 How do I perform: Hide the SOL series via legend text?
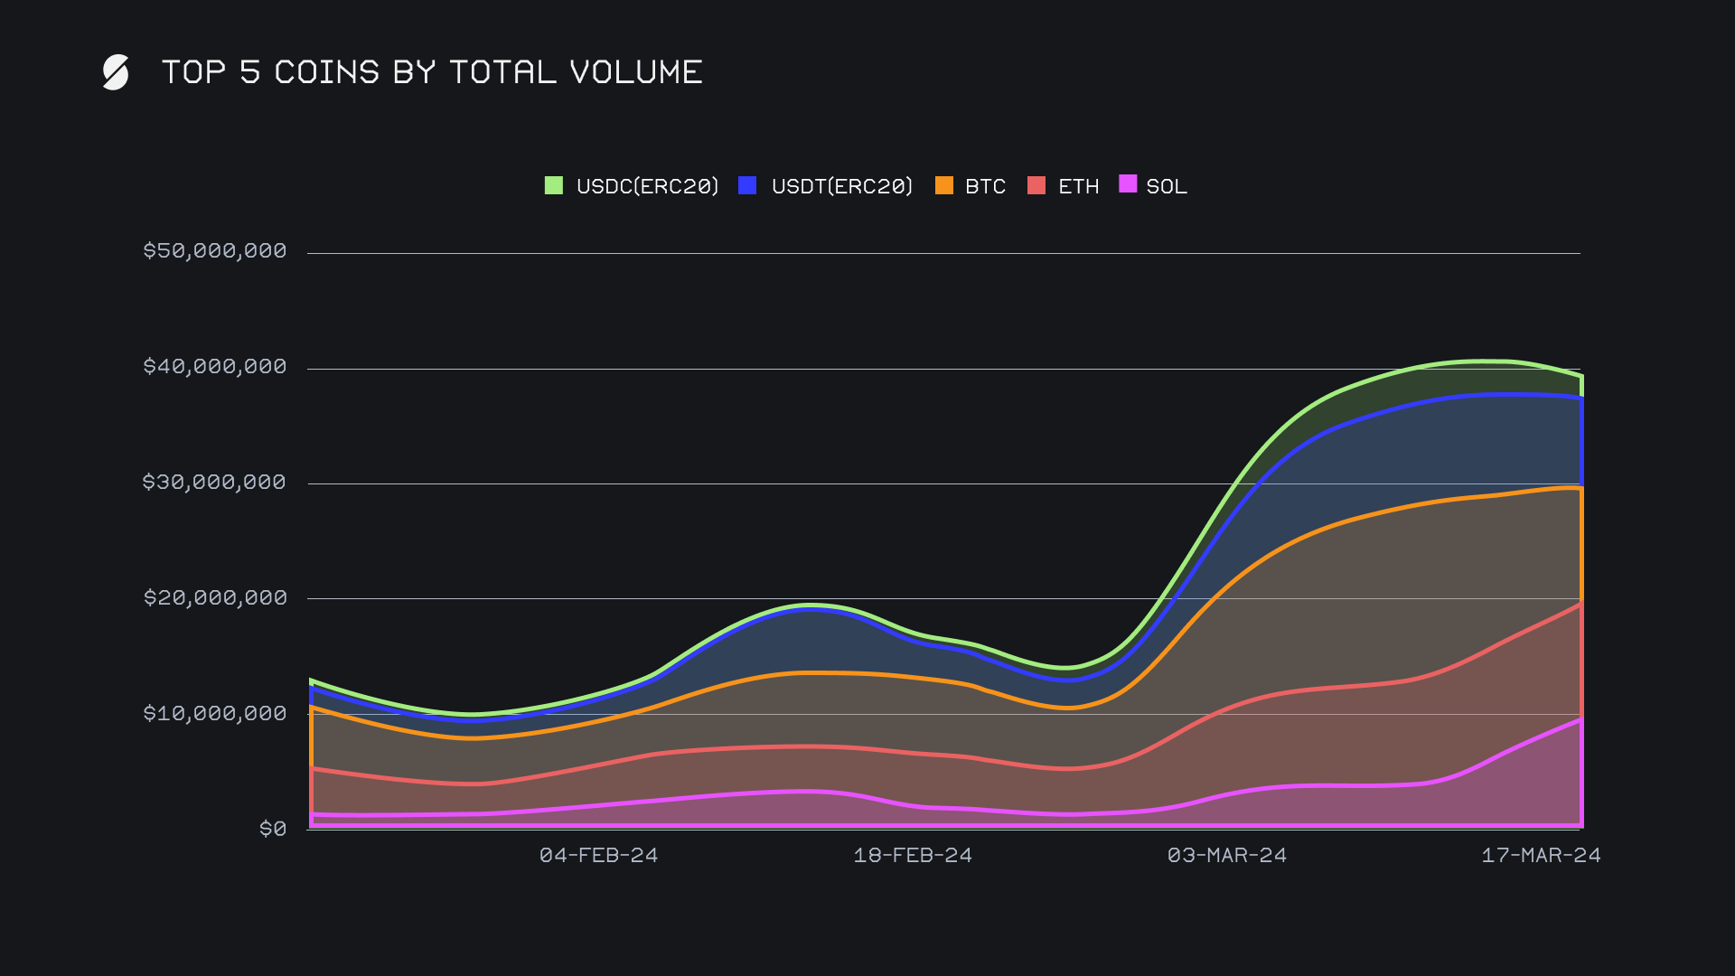pos(1166,186)
